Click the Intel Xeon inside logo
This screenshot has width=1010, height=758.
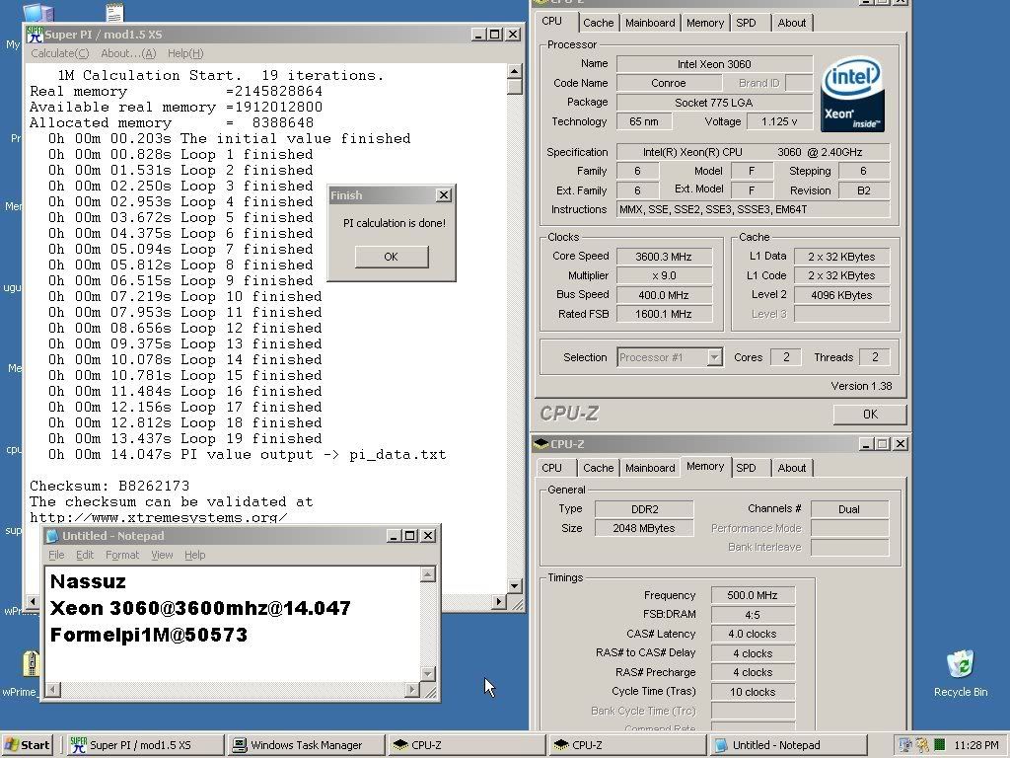coord(853,94)
